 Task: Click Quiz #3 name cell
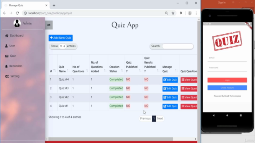(64, 88)
